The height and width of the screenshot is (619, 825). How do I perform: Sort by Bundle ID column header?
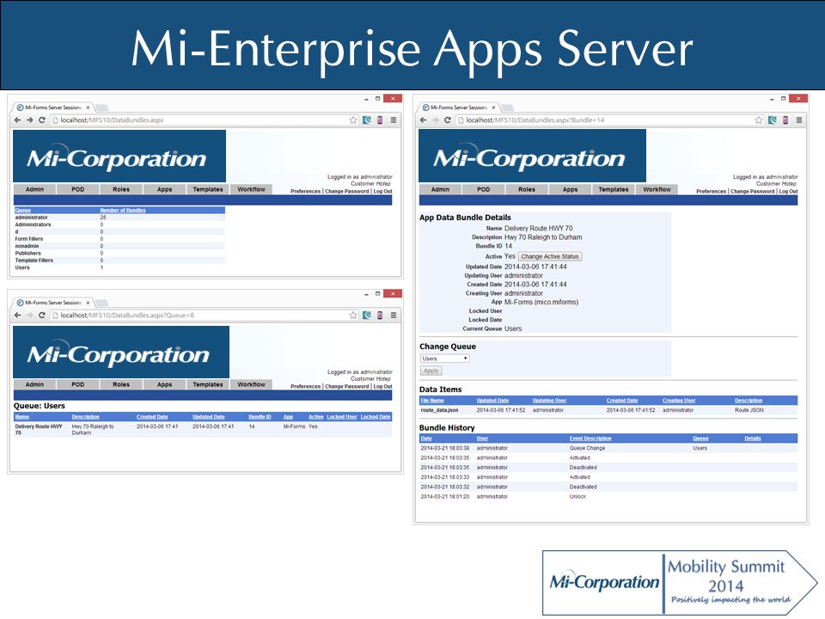pyautogui.click(x=260, y=417)
